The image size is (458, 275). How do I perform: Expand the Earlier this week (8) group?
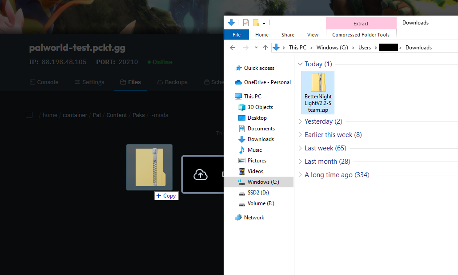[300, 135]
